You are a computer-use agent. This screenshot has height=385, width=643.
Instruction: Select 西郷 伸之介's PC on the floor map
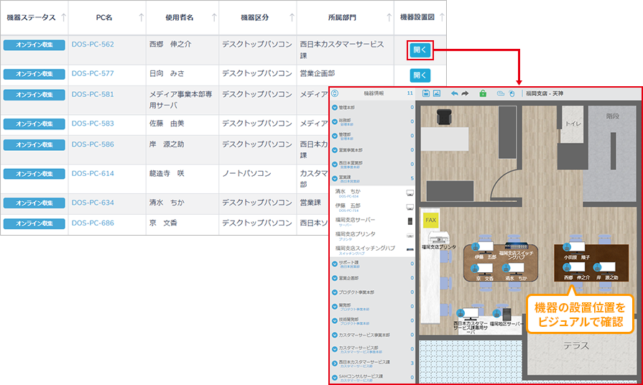pyautogui.click(x=574, y=268)
